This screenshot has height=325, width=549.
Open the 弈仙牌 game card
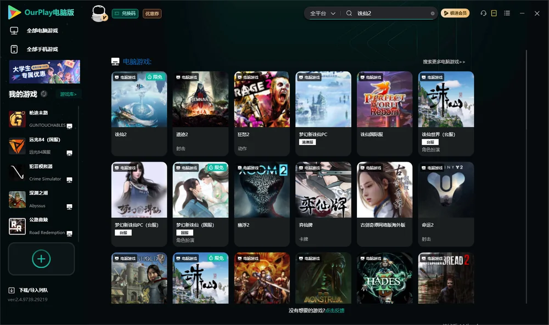click(x=323, y=204)
